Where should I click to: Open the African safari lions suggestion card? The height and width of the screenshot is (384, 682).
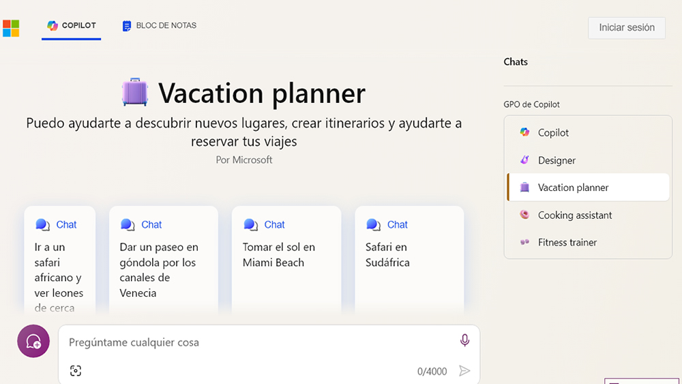point(59,260)
